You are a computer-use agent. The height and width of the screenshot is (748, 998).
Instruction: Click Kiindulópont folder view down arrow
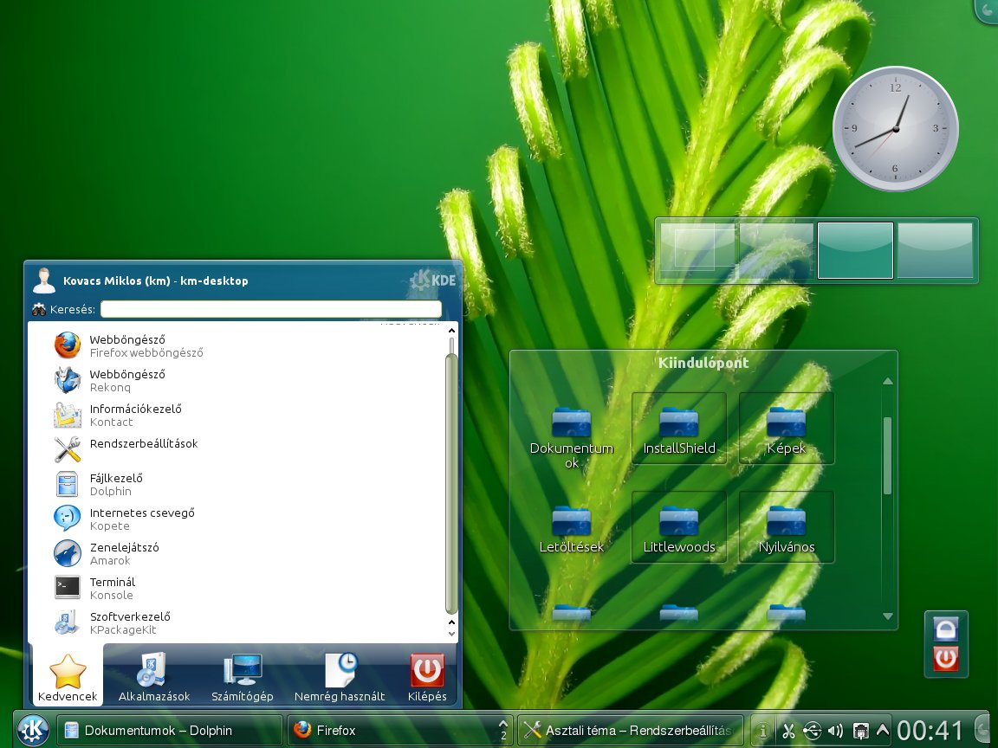[x=888, y=616]
